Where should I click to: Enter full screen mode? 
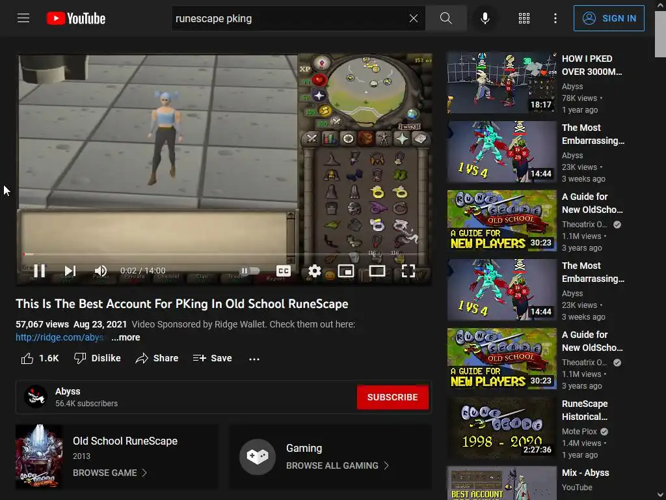(408, 271)
